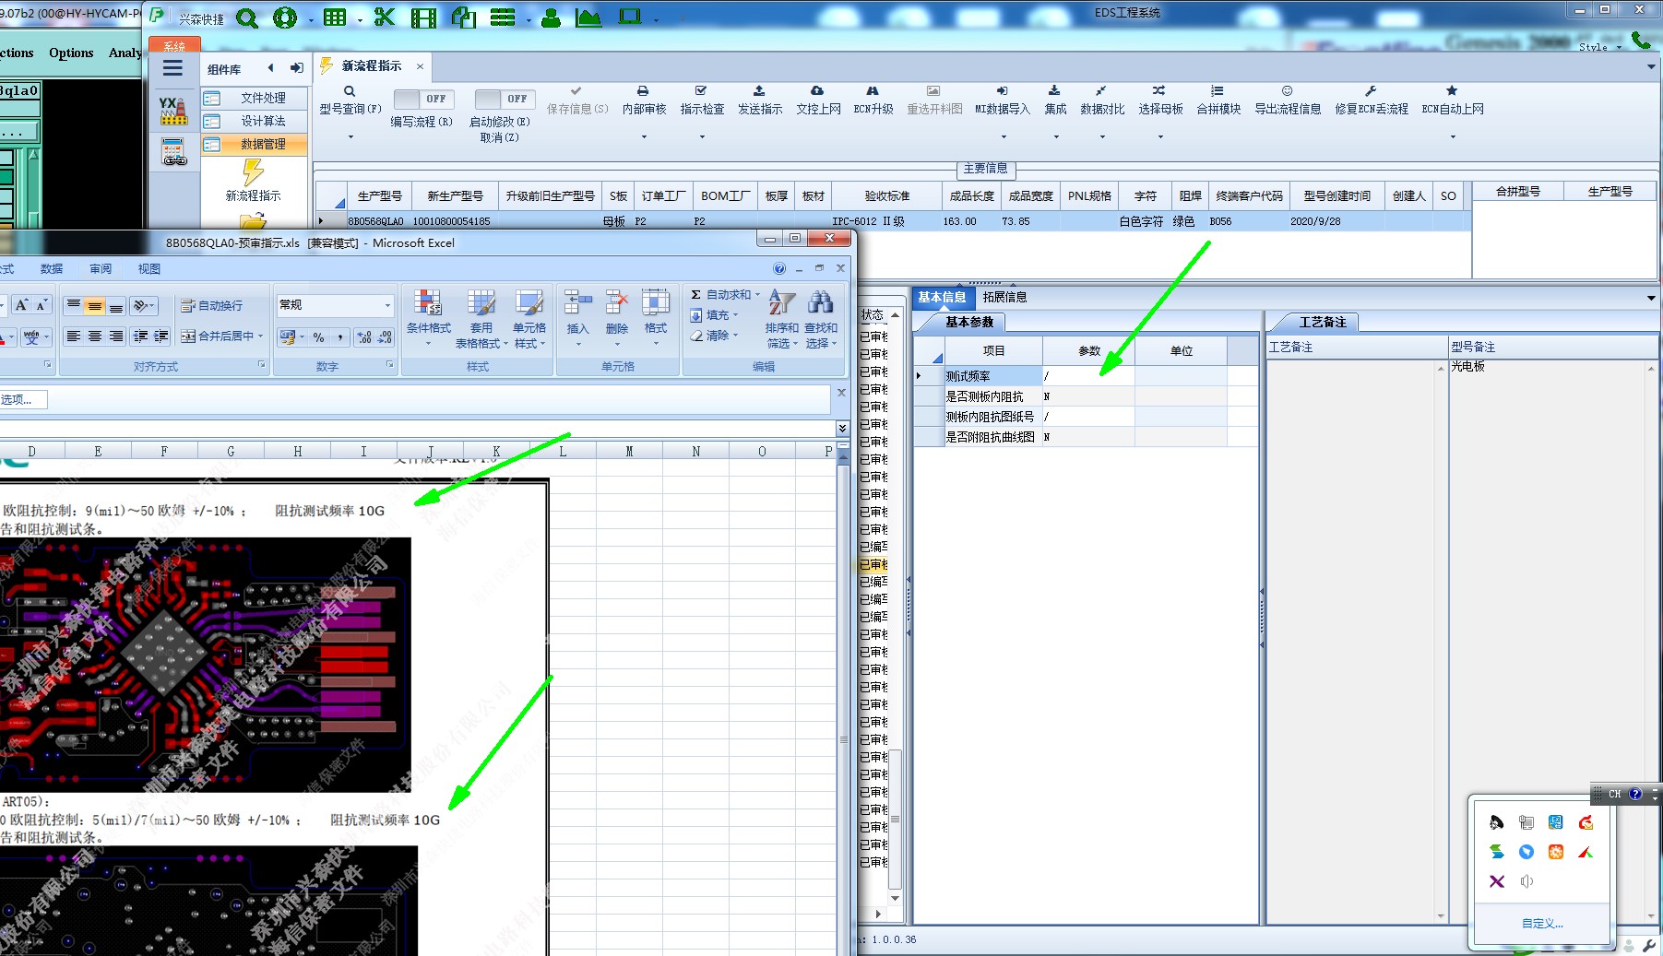Toggle Excel align text left button
The width and height of the screenshot is (1663, 956).
tap(73, 336)
